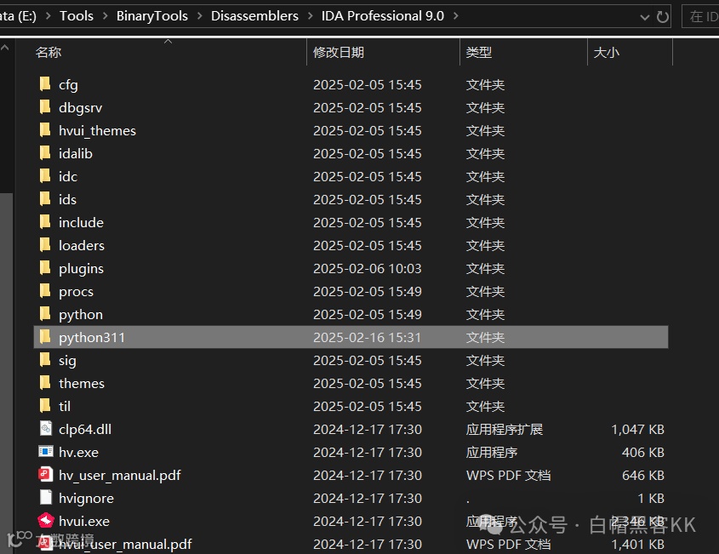Launch hv.exe application
This screenshot has height=554, width=719.
pos(80,452)
